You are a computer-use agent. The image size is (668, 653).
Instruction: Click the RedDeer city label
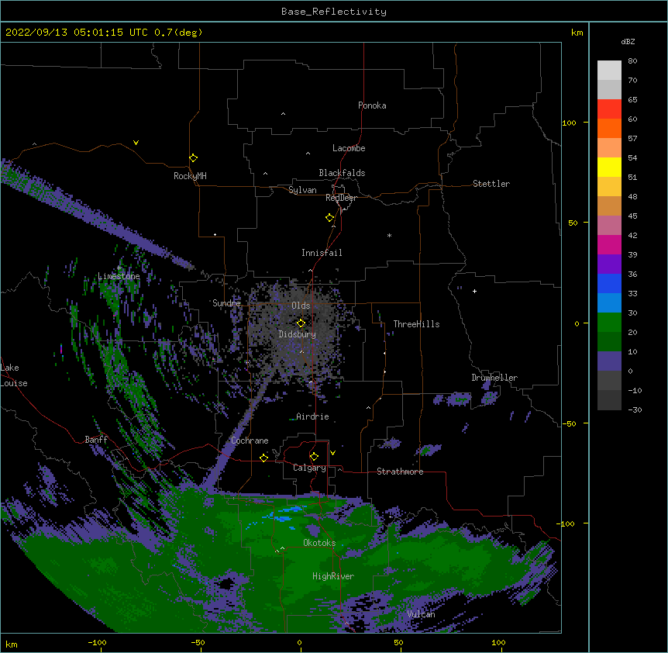pos(341,198)
